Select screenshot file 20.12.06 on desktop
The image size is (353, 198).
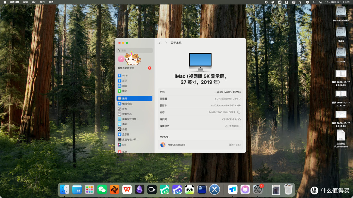(341, 78)
